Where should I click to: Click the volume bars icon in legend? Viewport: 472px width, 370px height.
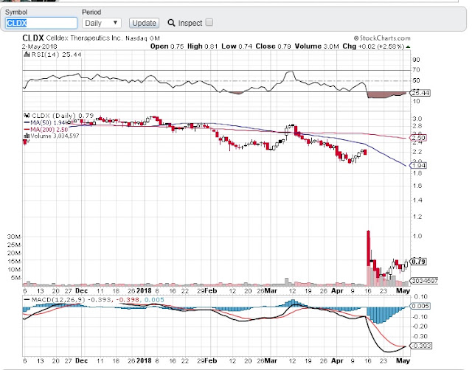(x=27, y=136)
